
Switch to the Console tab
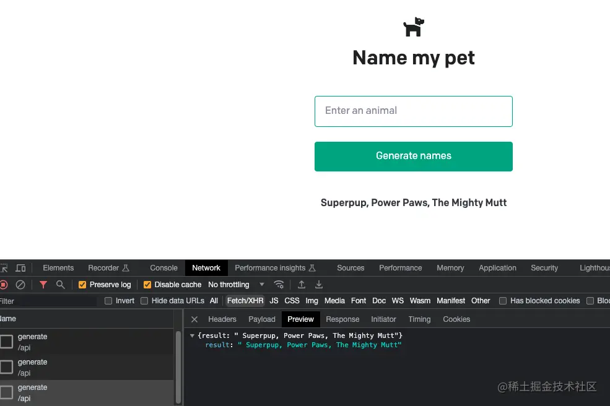(163, 268)
